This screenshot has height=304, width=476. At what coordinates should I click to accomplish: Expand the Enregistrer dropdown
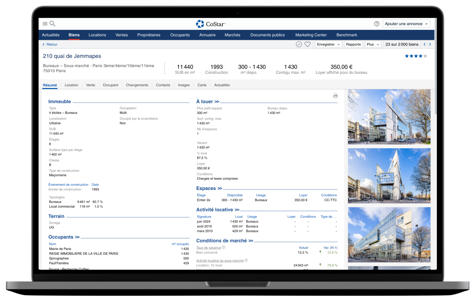pos(328,45)
